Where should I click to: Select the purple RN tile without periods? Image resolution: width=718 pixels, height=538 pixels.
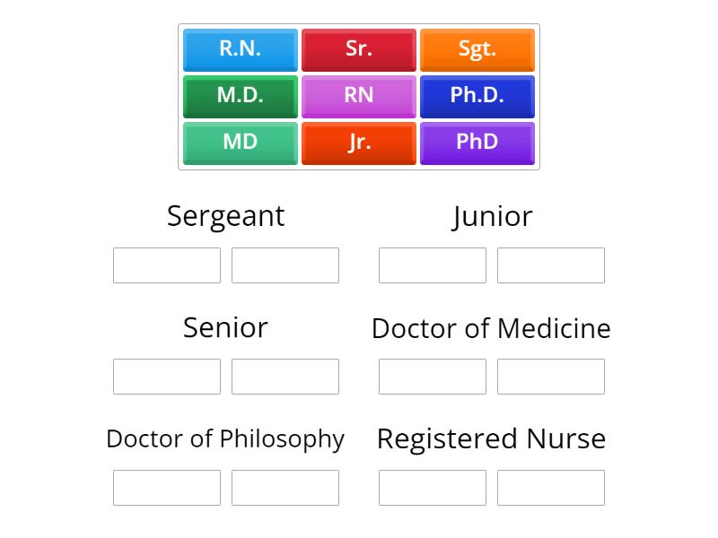point(358,96)
